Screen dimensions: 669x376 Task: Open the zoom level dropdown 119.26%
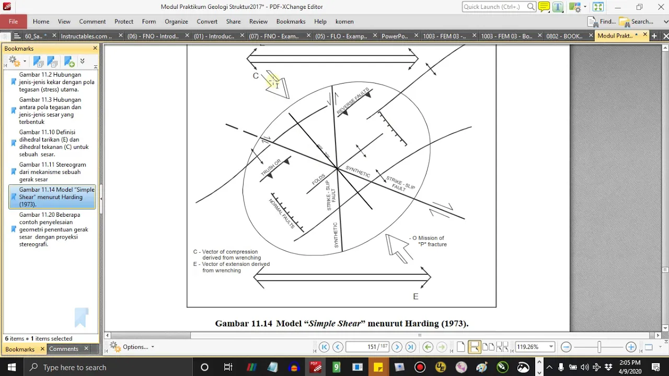pyautogui.click(x=550, y=347)
